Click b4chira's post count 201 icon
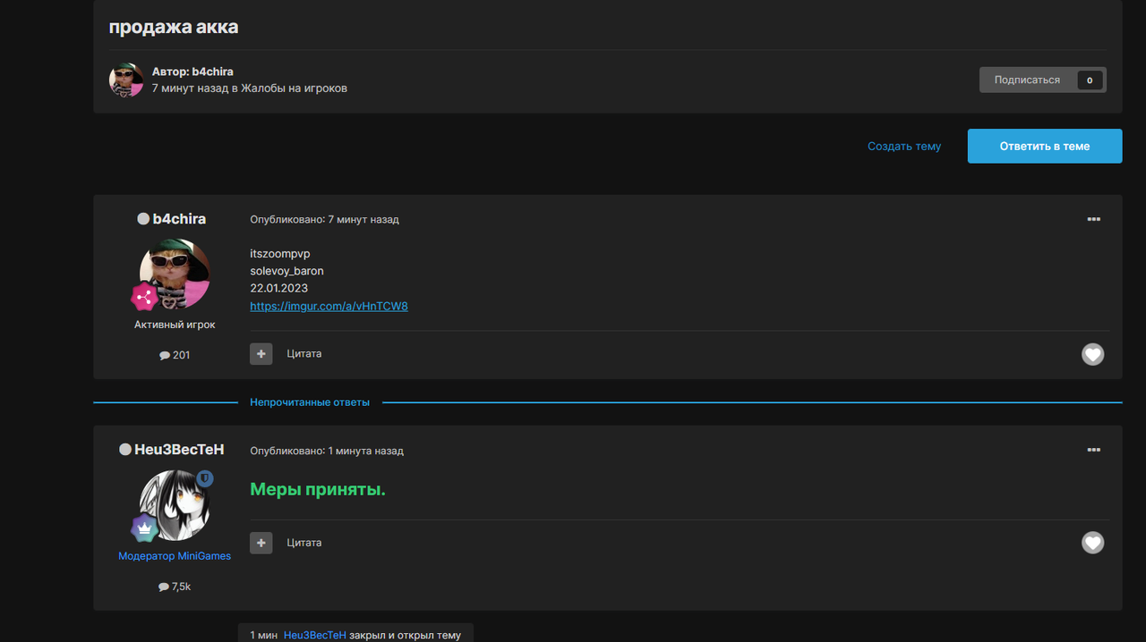This screenshot has height=642, width=1146. coord(166,355)
